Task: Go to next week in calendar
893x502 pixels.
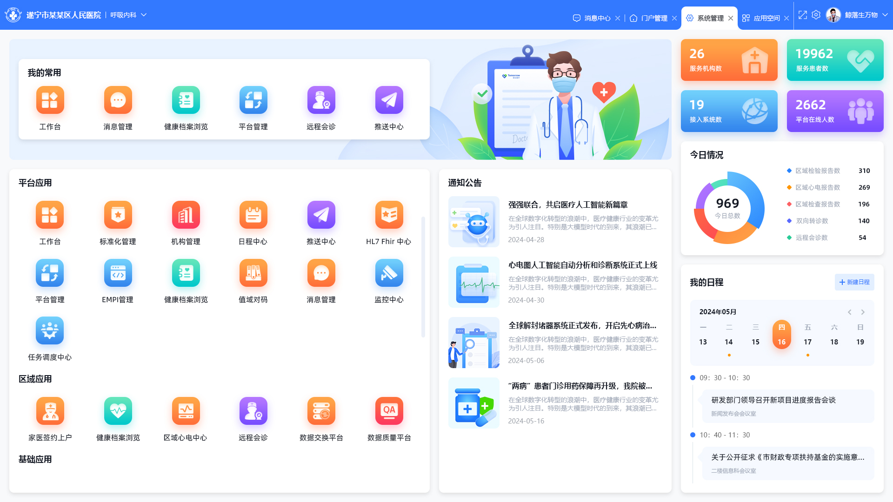Action: (863, 312)
